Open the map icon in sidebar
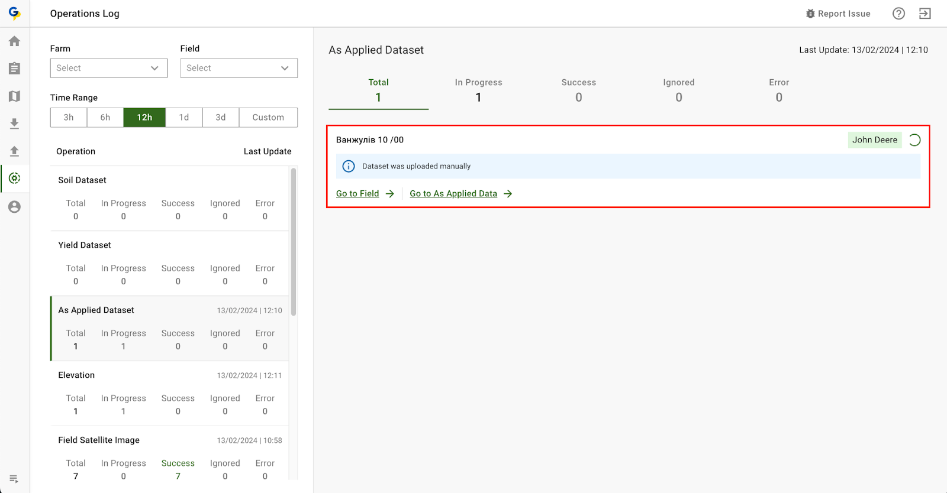 (15, 96)
